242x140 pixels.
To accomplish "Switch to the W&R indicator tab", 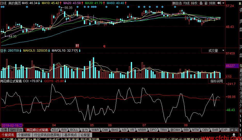I will [95, 130].
